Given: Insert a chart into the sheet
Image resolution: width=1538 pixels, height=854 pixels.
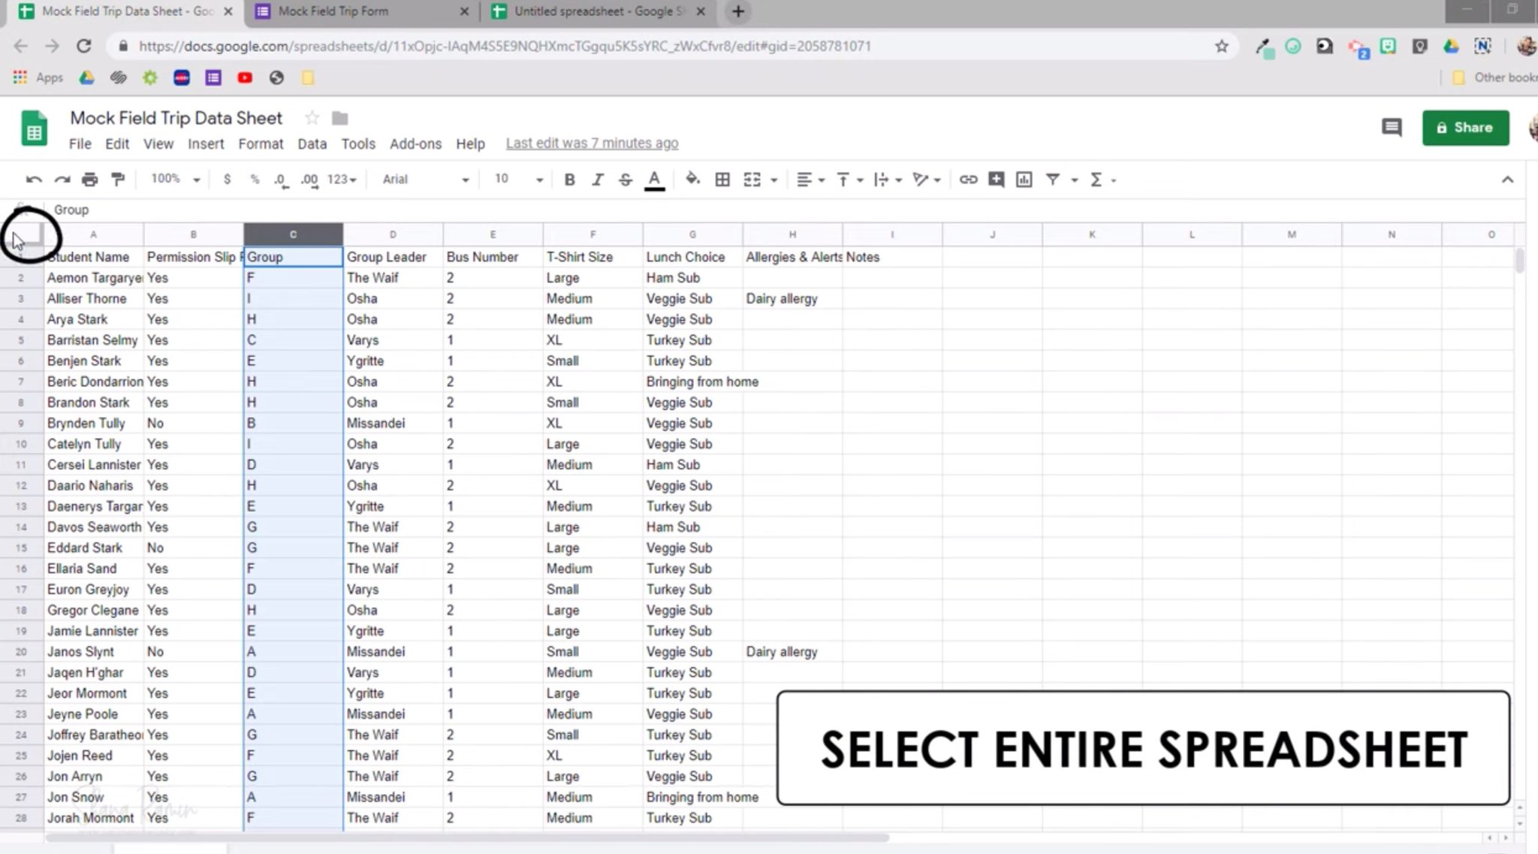Looking at the screenshot, I should pyautogui.click(x=1024, y=180).
